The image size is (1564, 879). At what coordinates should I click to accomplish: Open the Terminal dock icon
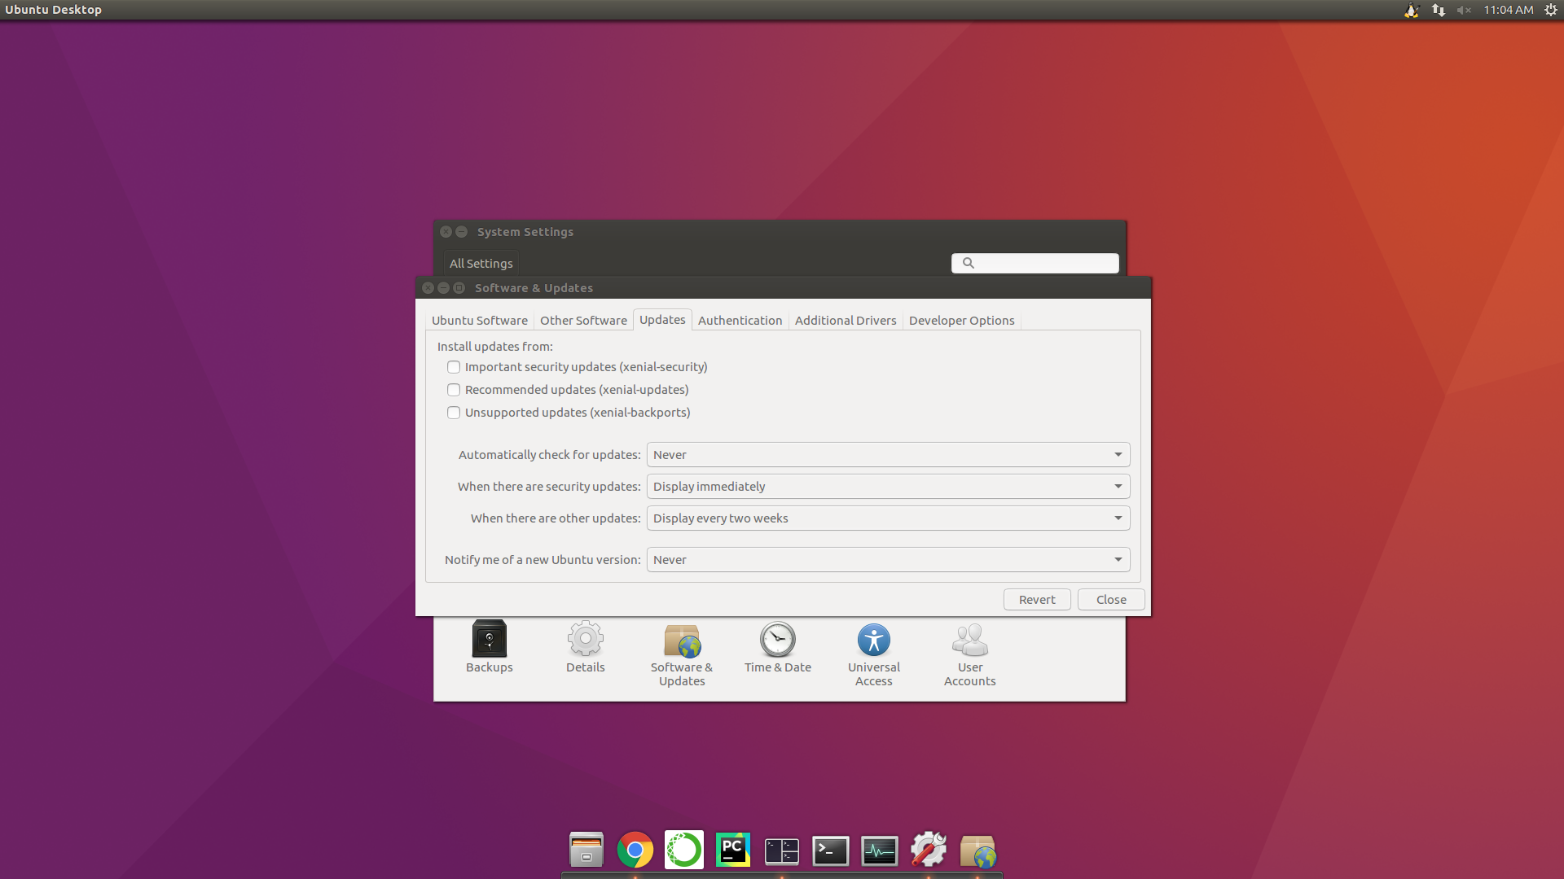(831, 851)
